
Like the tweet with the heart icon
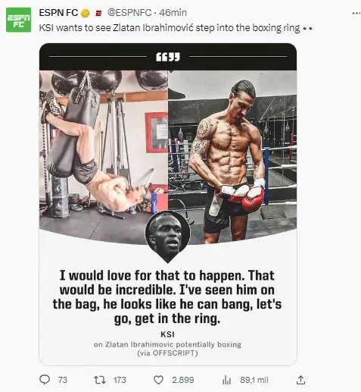(158, 380)
